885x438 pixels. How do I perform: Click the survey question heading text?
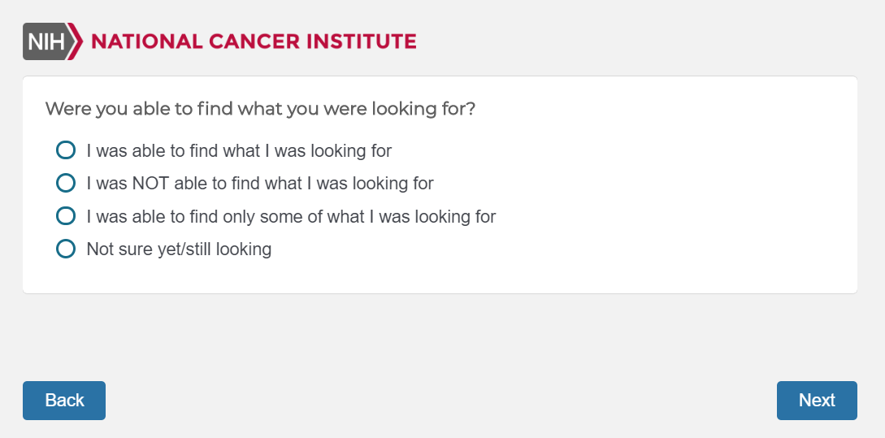pyautogui.click(x=260, y=109)
